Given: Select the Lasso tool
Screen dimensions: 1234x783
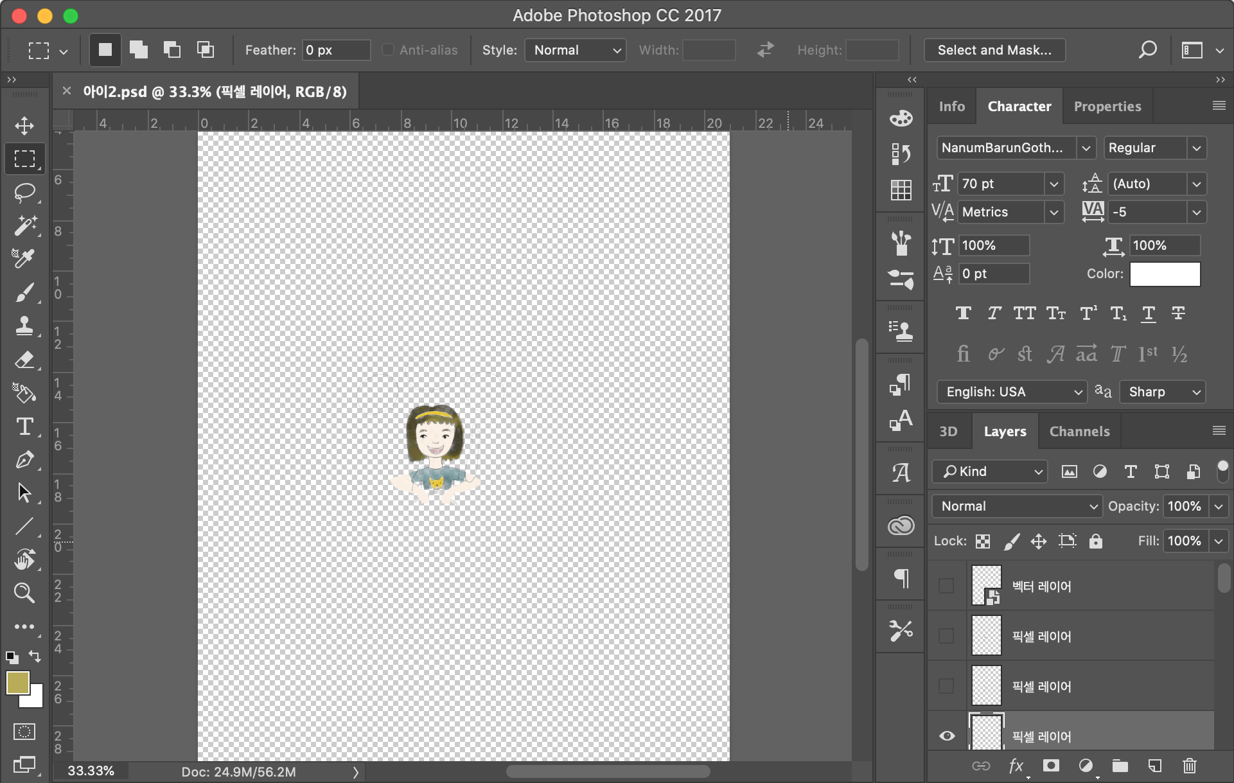Looking at the screenshot, I should point(24,192).
